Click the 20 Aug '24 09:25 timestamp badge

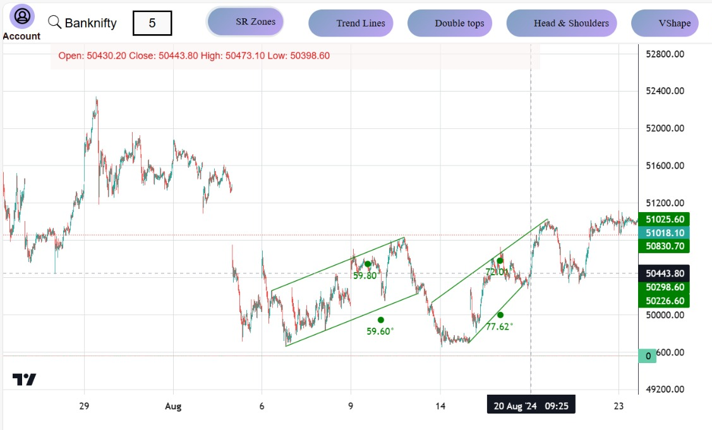click(x=531, y=404)
